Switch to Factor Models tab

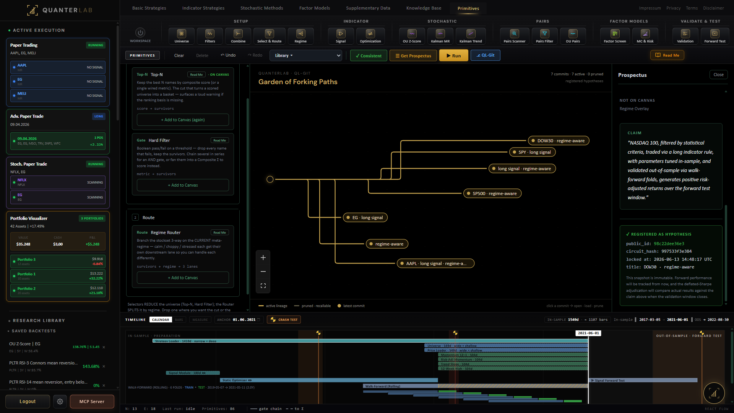pos(314,8)
